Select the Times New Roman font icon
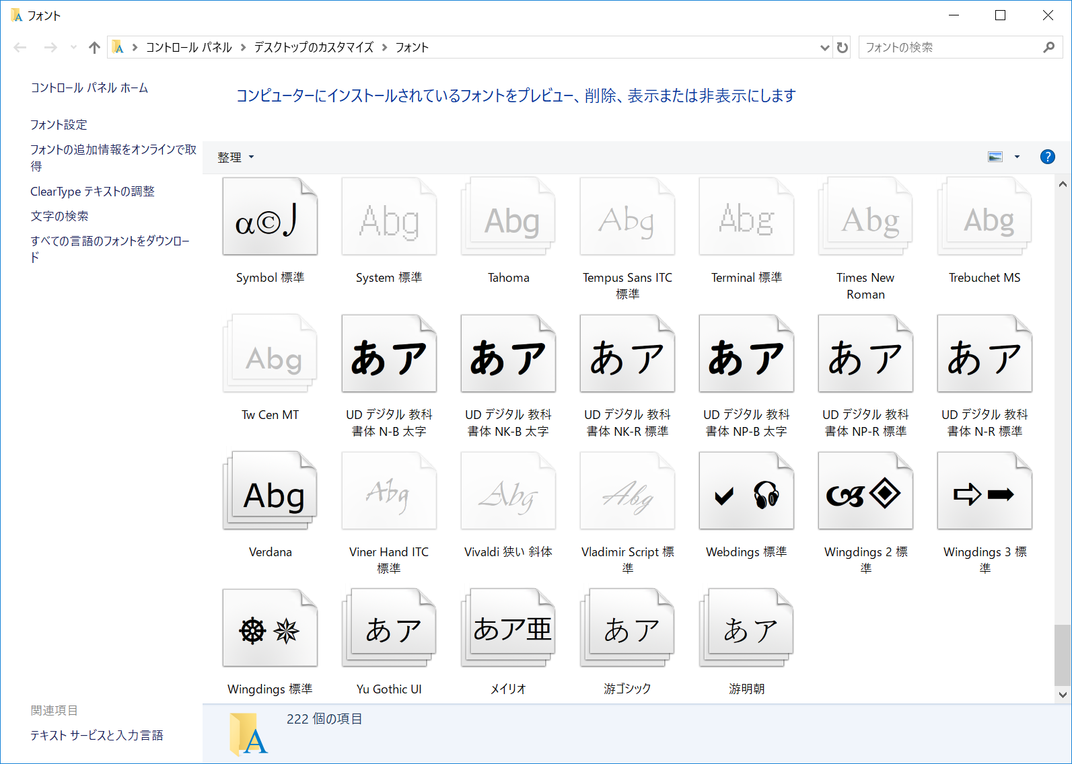Viewport: 1072px width, 764px height. point(865,217)
